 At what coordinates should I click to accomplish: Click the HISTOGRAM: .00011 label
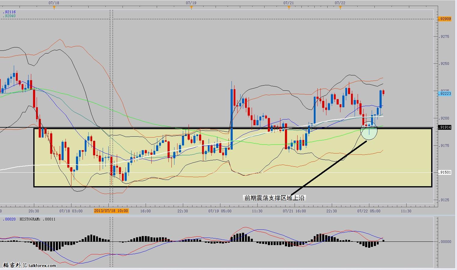[x=38, y=219]
